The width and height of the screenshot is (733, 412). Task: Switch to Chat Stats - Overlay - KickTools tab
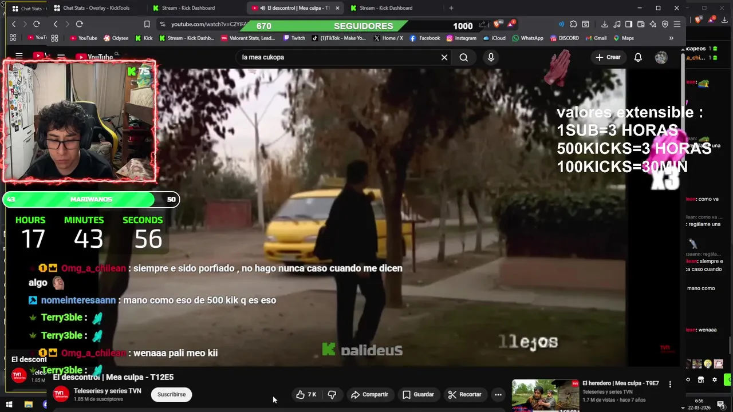point(97,8)
